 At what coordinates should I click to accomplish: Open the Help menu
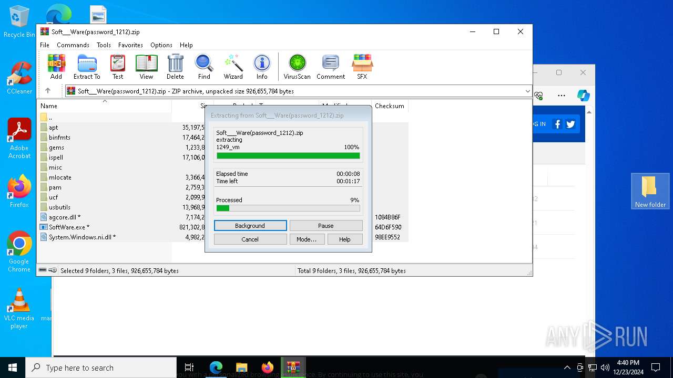pyautogui.click(x=186, y=45)
